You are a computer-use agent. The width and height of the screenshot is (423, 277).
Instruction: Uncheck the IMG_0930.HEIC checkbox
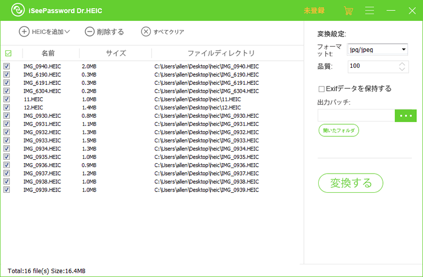7,116
